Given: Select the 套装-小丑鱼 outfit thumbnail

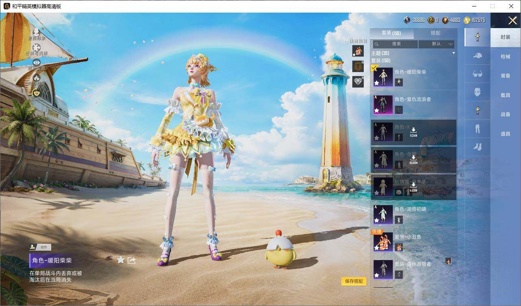Looking at the screenshot, I should click(x=383, y=242).
